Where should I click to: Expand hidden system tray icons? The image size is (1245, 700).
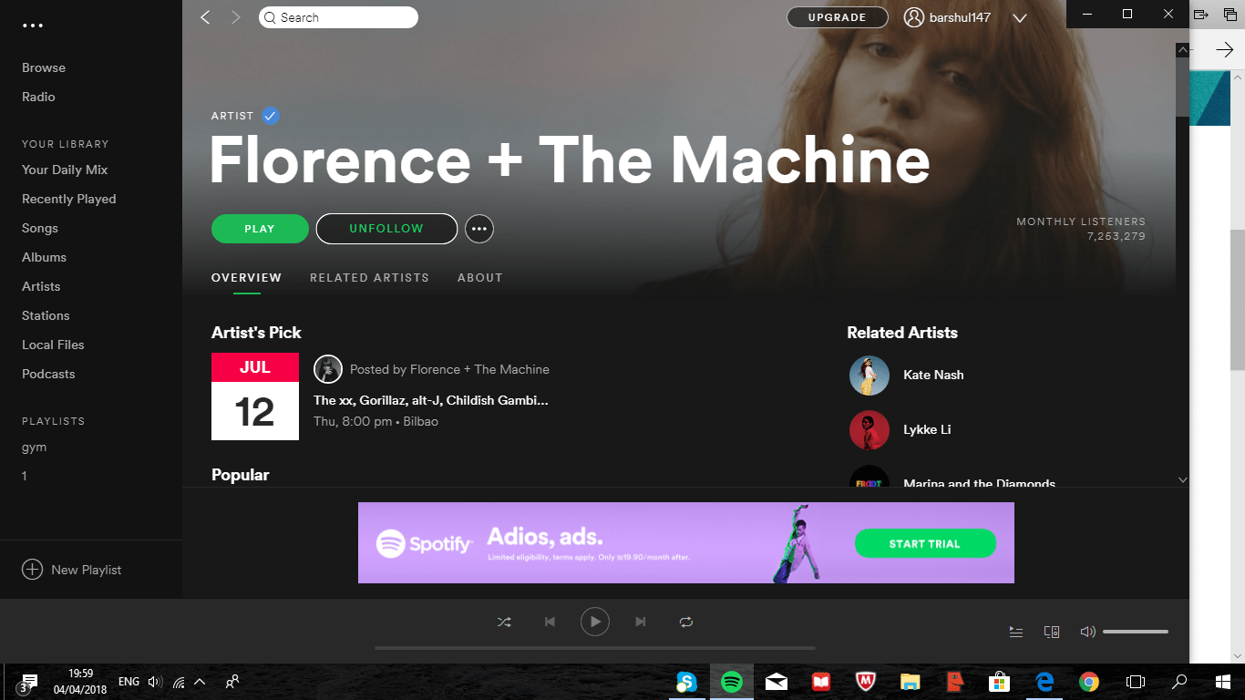point(200,682)
